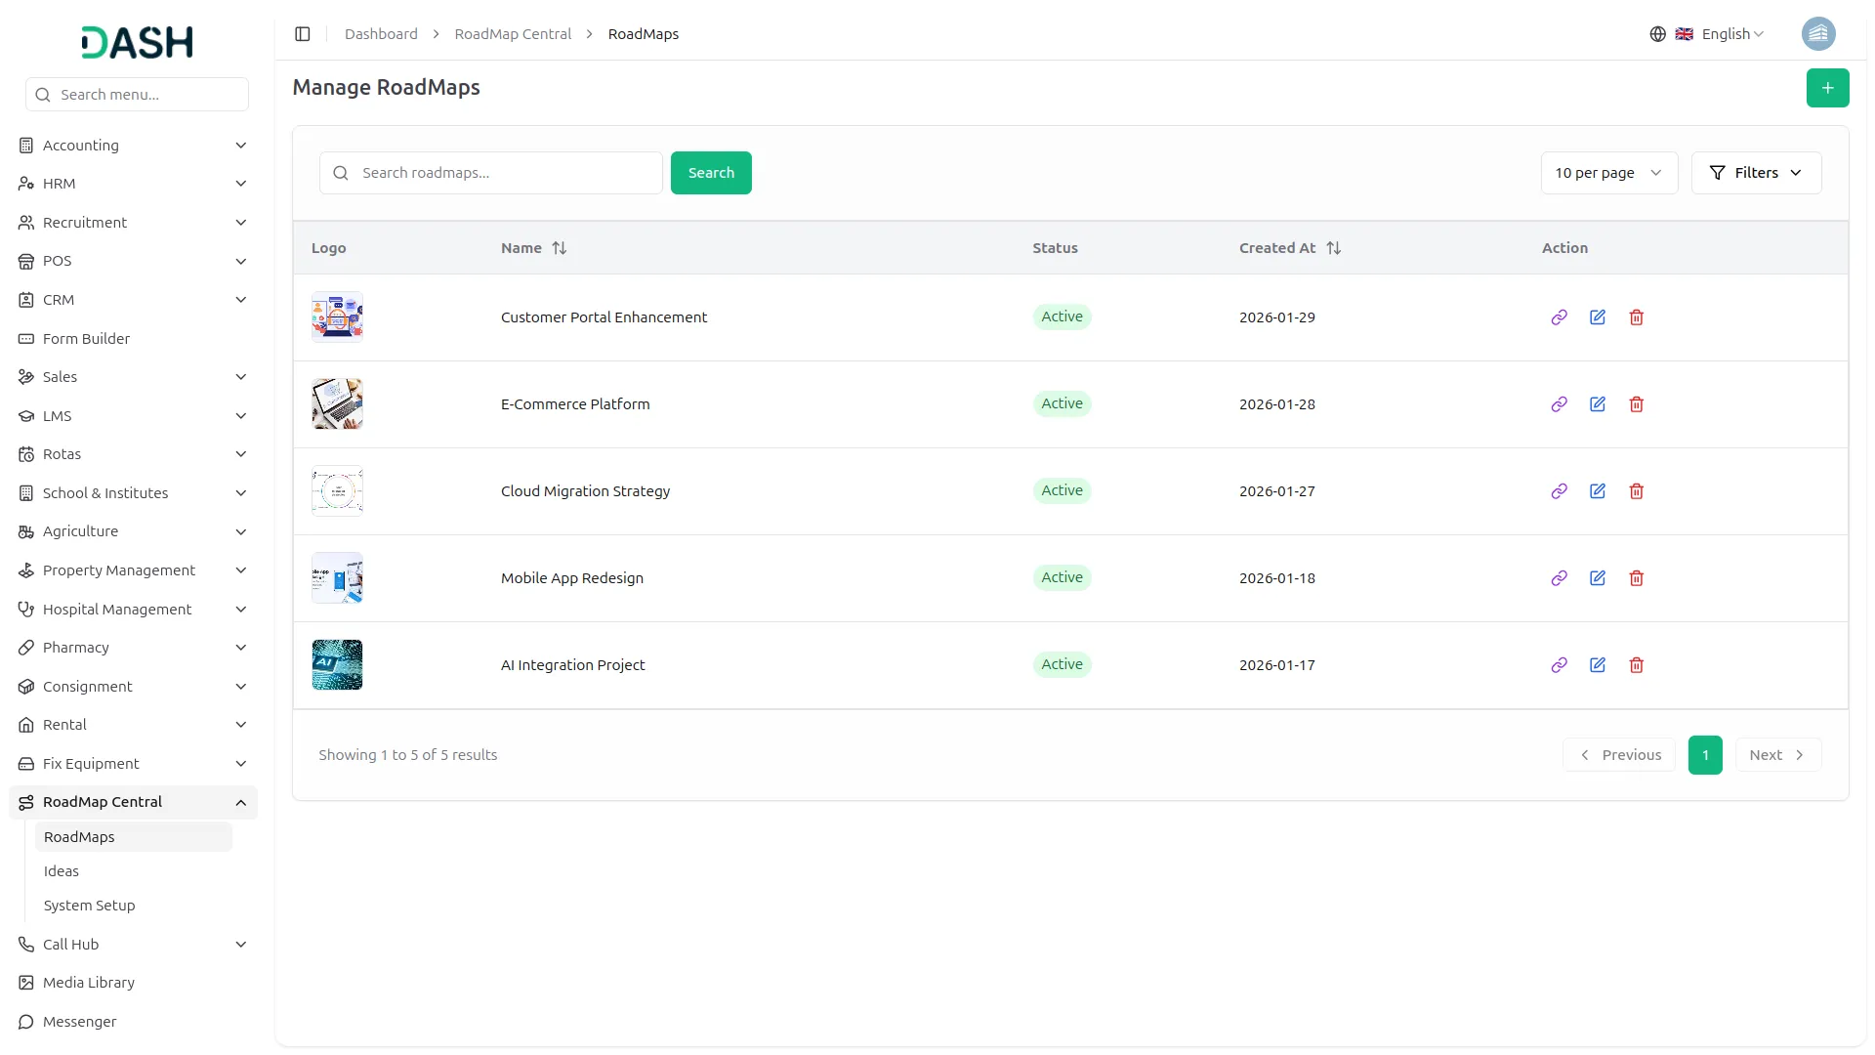This screenshot has width=1875, height=1055.
Task: Click the Mobile App Redesign logo thumbnail
Action: pyautogui.click(x=337, y=577)
